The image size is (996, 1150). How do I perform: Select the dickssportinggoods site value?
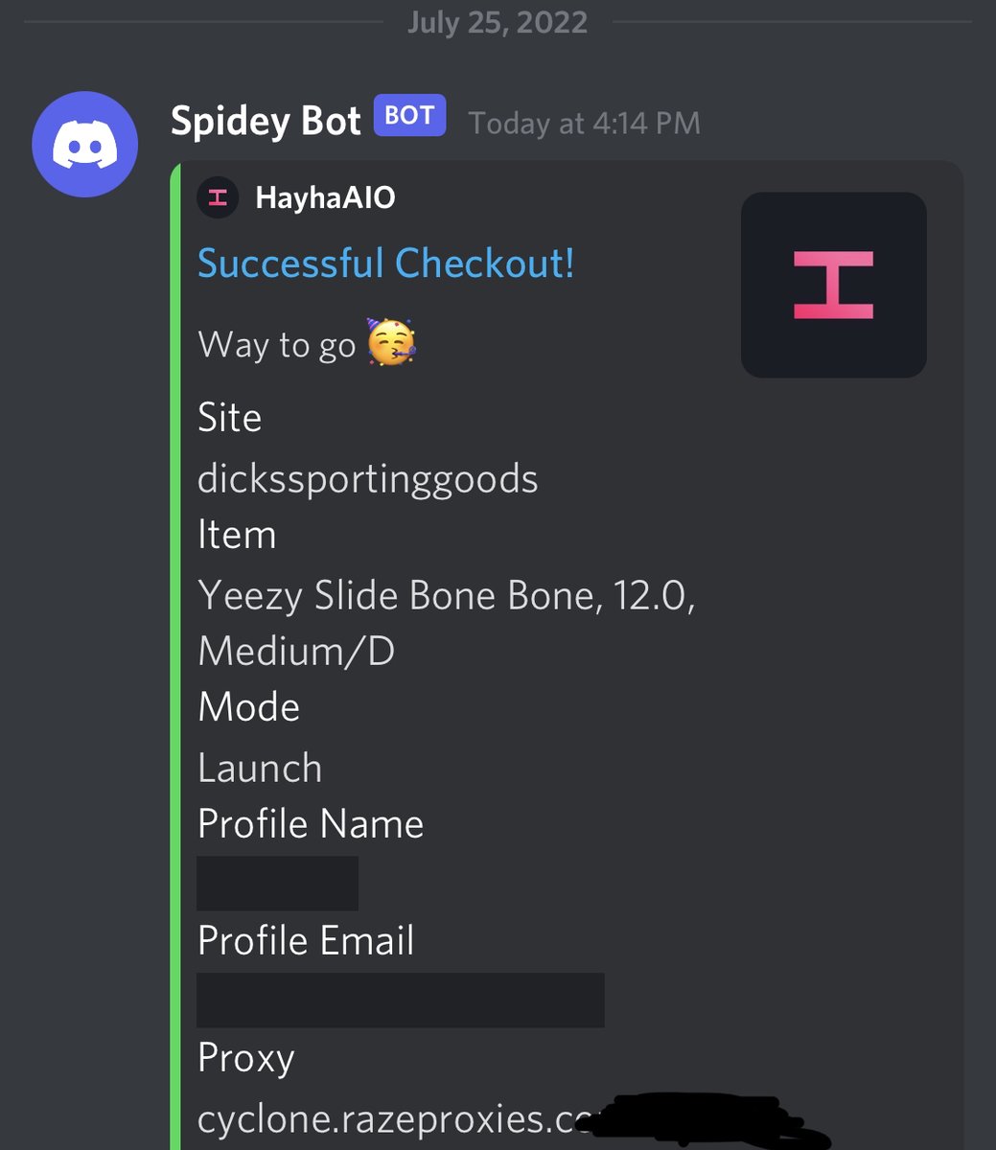(368, 479)
